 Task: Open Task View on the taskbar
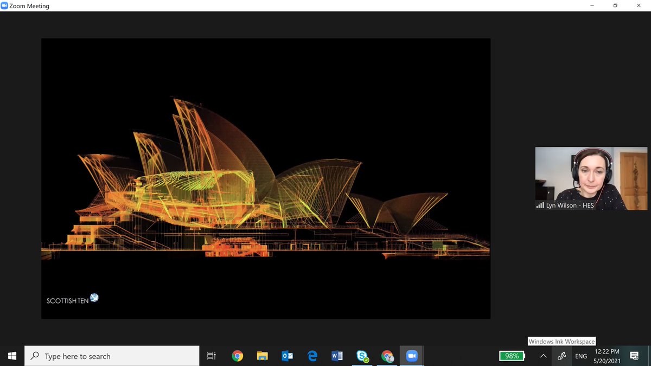point(212,356)
